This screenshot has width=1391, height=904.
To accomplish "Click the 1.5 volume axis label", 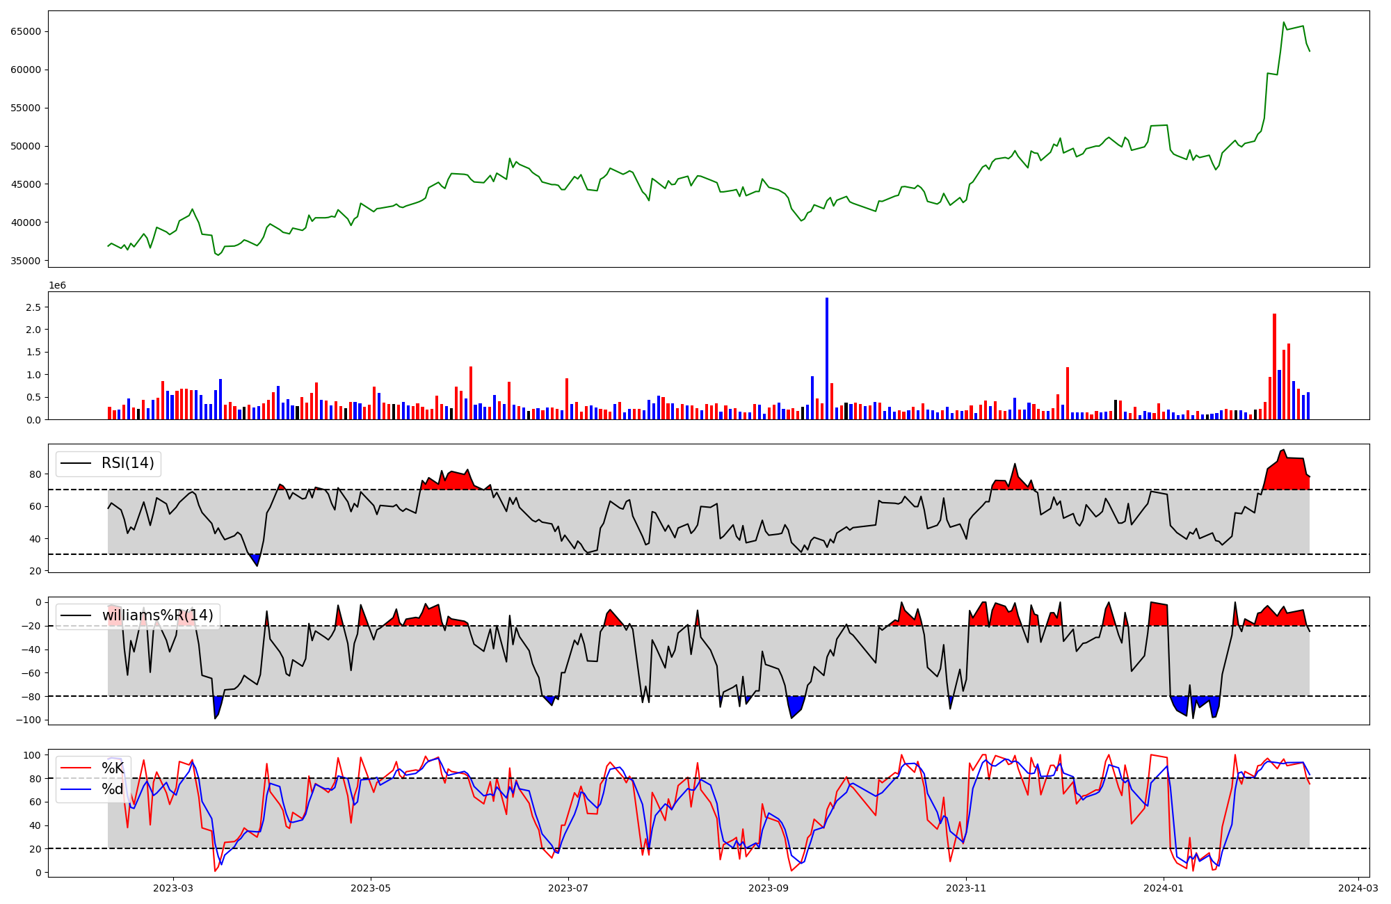I will tap(33, 352).
